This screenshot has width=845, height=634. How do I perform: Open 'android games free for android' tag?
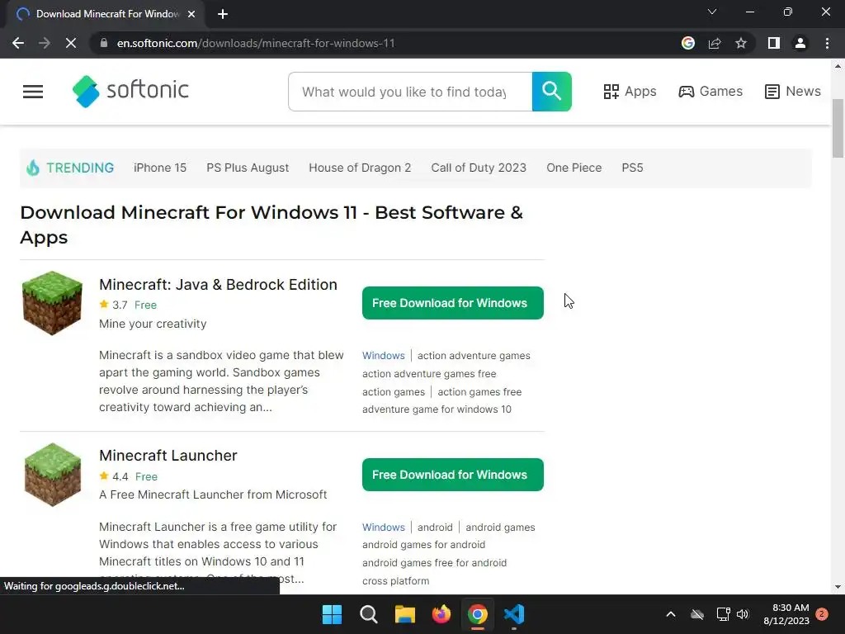434,563
